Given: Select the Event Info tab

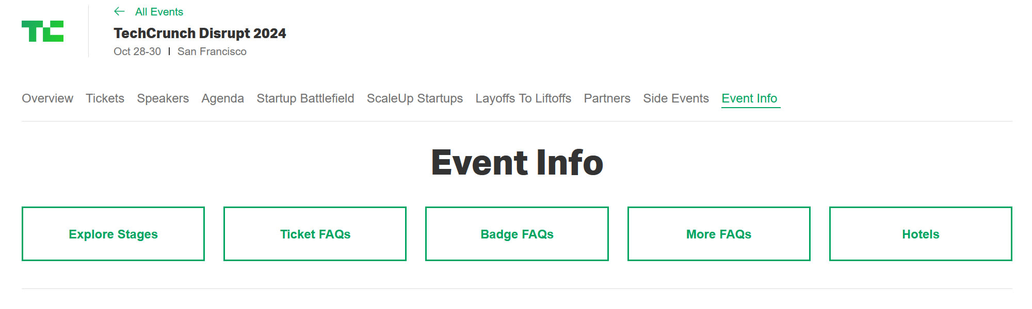Looking at the screenshot, I should 750,98.
